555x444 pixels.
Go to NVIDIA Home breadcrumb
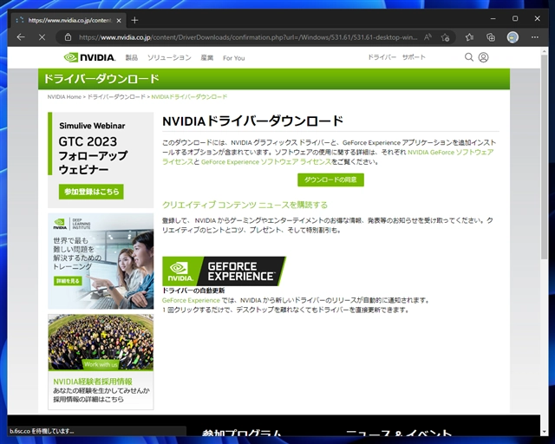tap(64, 96)
